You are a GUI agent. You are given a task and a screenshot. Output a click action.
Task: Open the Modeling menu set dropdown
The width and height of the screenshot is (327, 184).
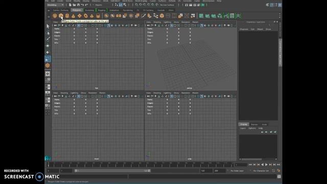pos(55,5)
